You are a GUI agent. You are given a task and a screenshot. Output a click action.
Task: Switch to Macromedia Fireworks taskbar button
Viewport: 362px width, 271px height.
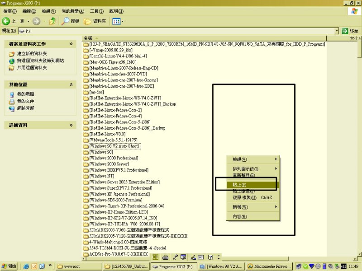tap(270, 266)
